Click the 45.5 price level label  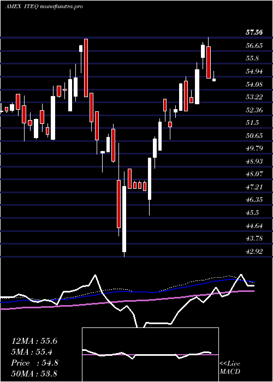pos(252,213)
